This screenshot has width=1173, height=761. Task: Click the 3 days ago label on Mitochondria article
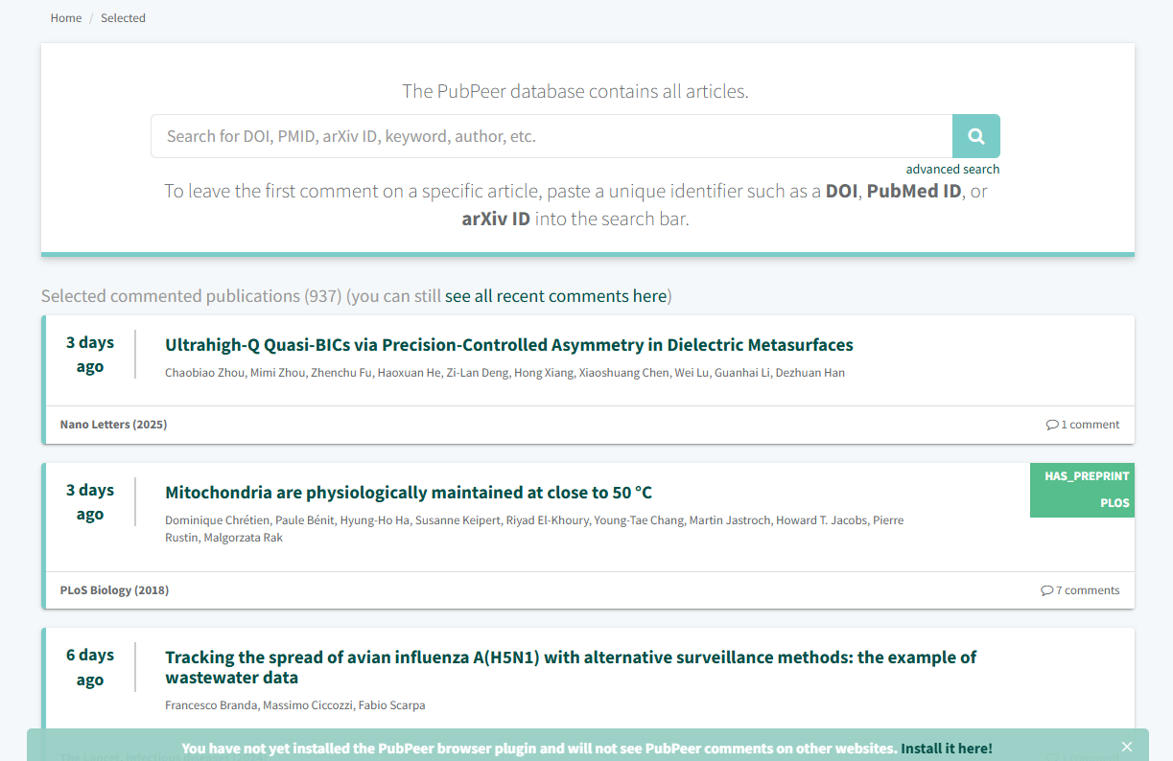tap(90, 502)
